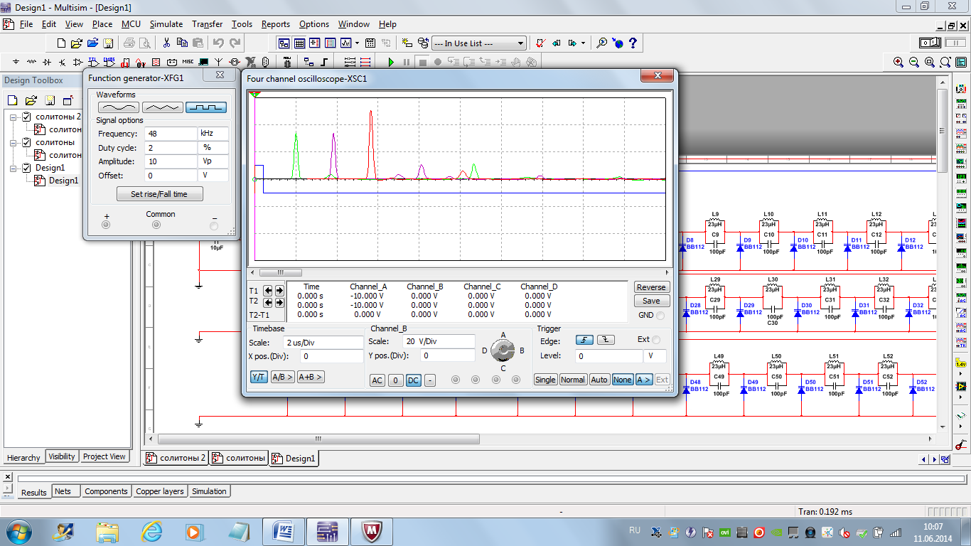This screenshot has height=546, width=971.
Task: Open the Find magnifier icon
Action: point(601,43)
